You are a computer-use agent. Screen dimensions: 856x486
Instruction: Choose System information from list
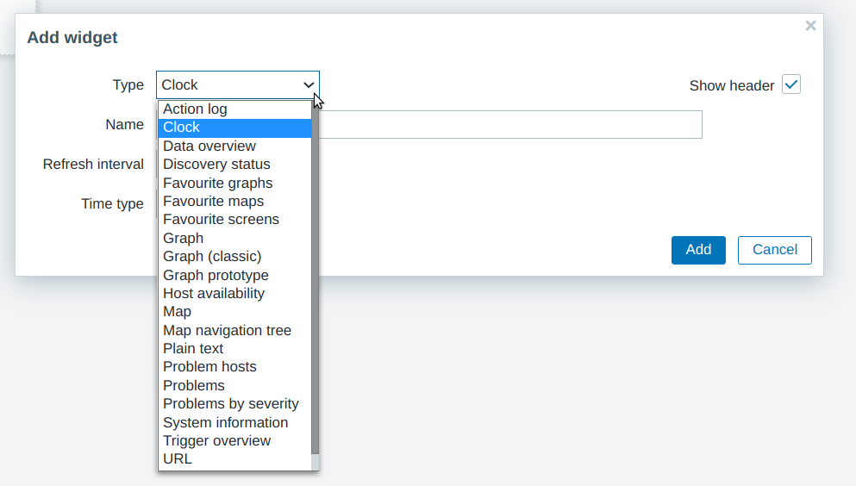(x=225, y=422)
